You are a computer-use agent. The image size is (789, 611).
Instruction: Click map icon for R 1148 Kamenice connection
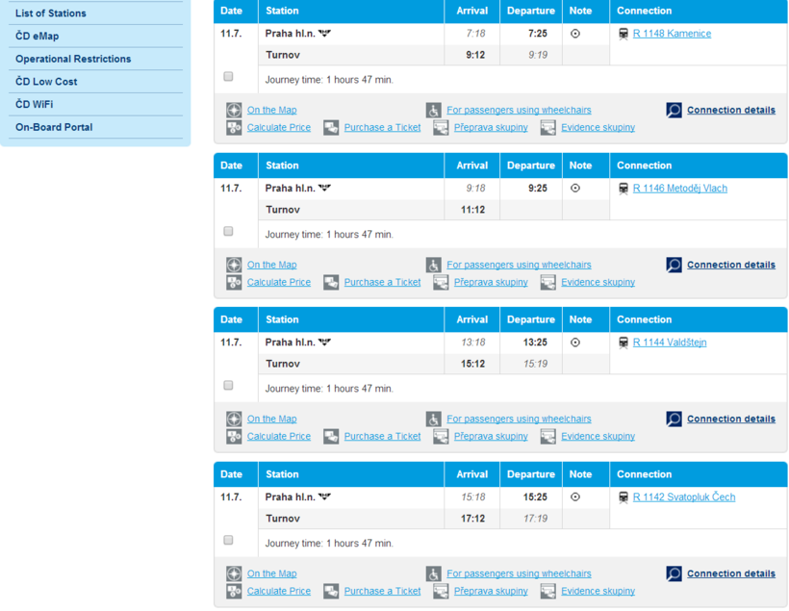234,111
